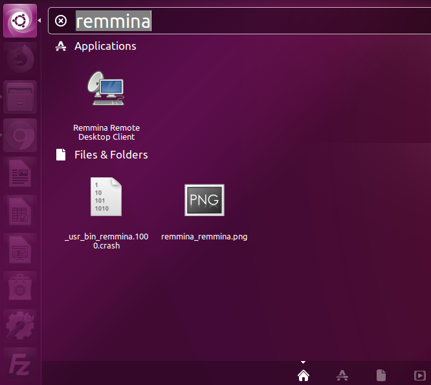The height and width of the screenshot is (385, 431).
Task: Open LibreOffice Calc in the launcher
Action: (20, 212)
